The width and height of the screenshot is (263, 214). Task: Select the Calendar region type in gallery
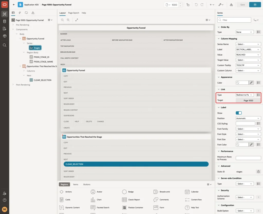click(192, 192)
